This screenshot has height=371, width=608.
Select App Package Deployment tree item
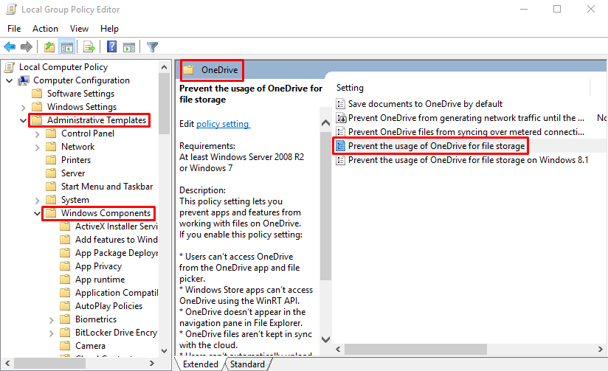coord(117,253)
